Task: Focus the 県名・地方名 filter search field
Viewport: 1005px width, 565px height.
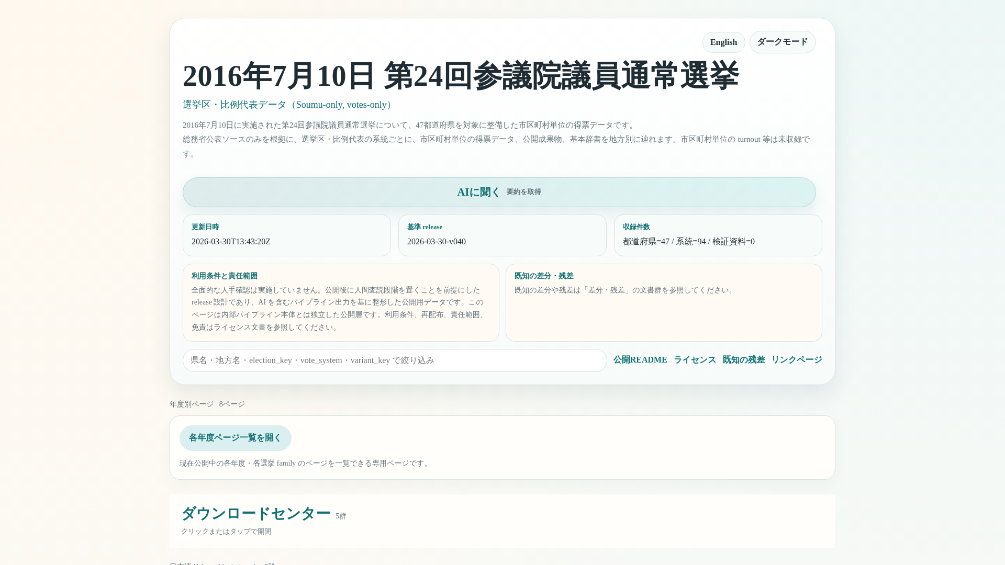Action: click(395, 360)
